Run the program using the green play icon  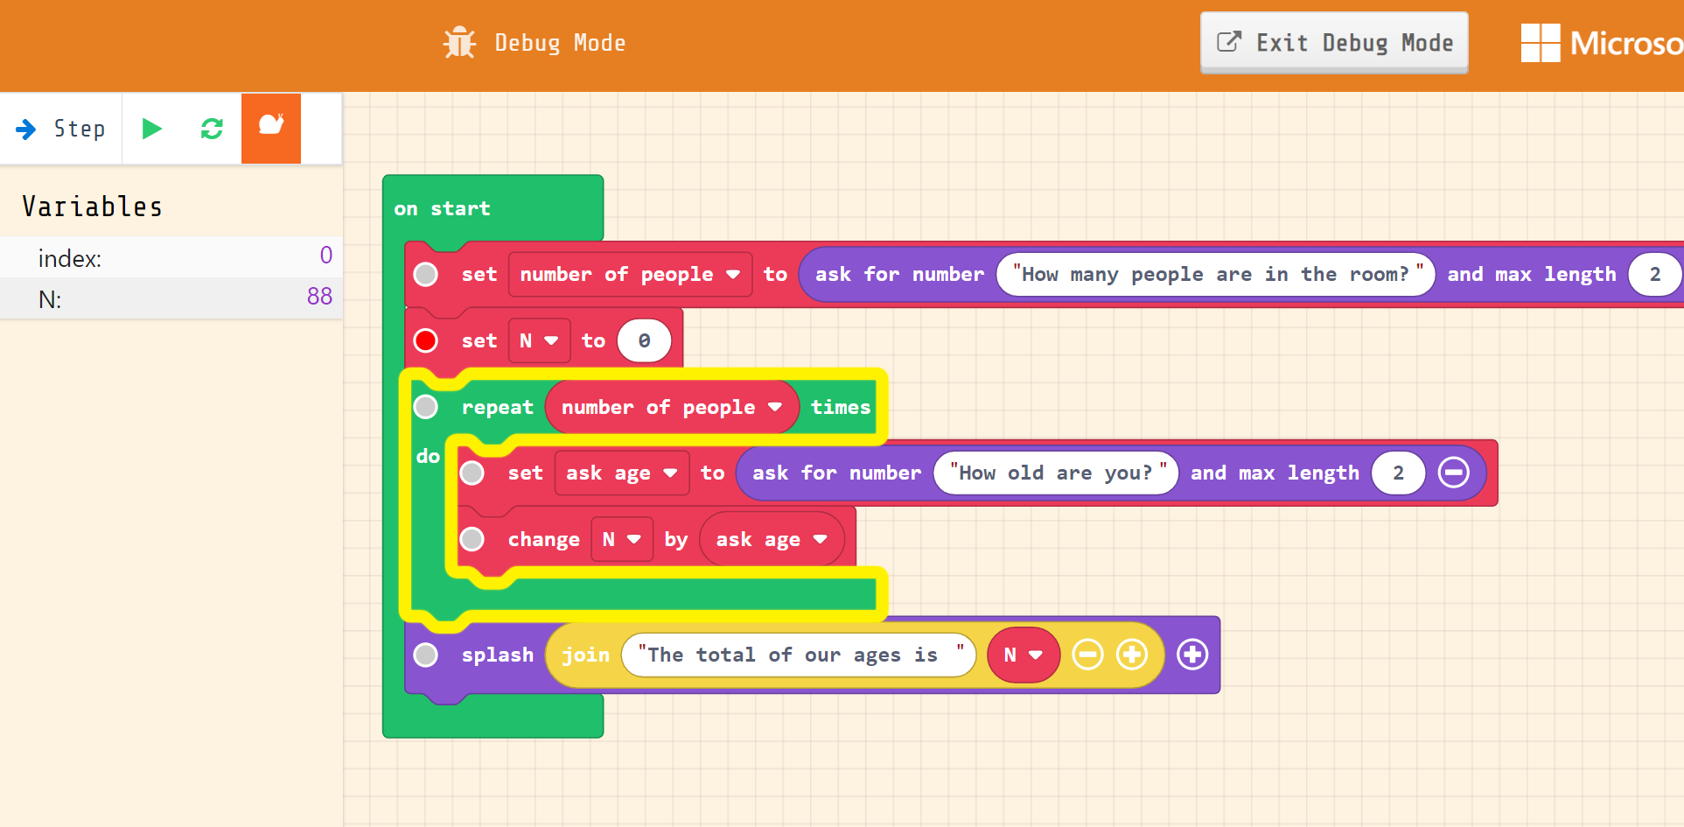[x=151, y=129]
